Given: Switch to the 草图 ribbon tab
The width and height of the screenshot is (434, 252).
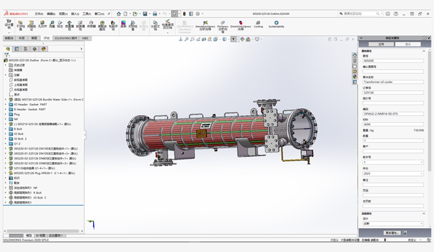Looking at the screenshot, I should click(34, 38).
